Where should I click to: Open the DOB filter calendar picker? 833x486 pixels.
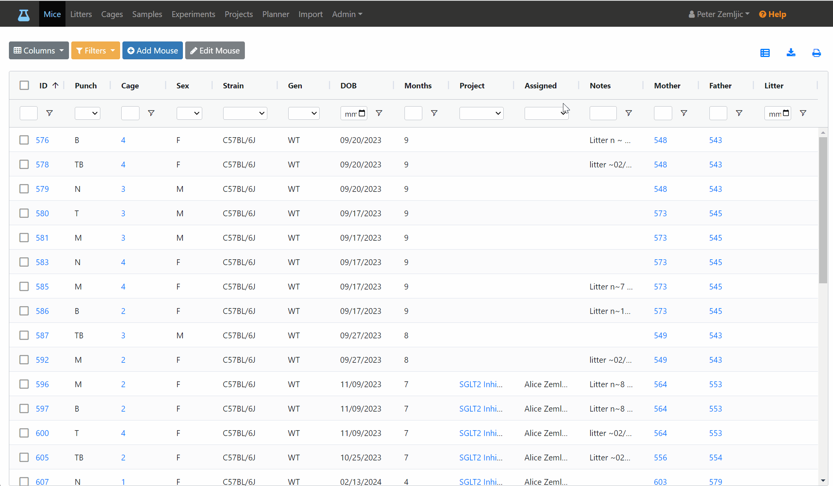click(x=362, y=113)
